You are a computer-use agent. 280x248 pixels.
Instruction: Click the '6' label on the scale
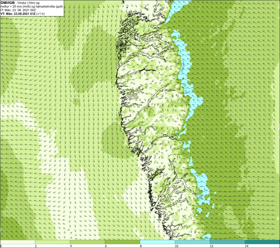[x=106, y=246]
